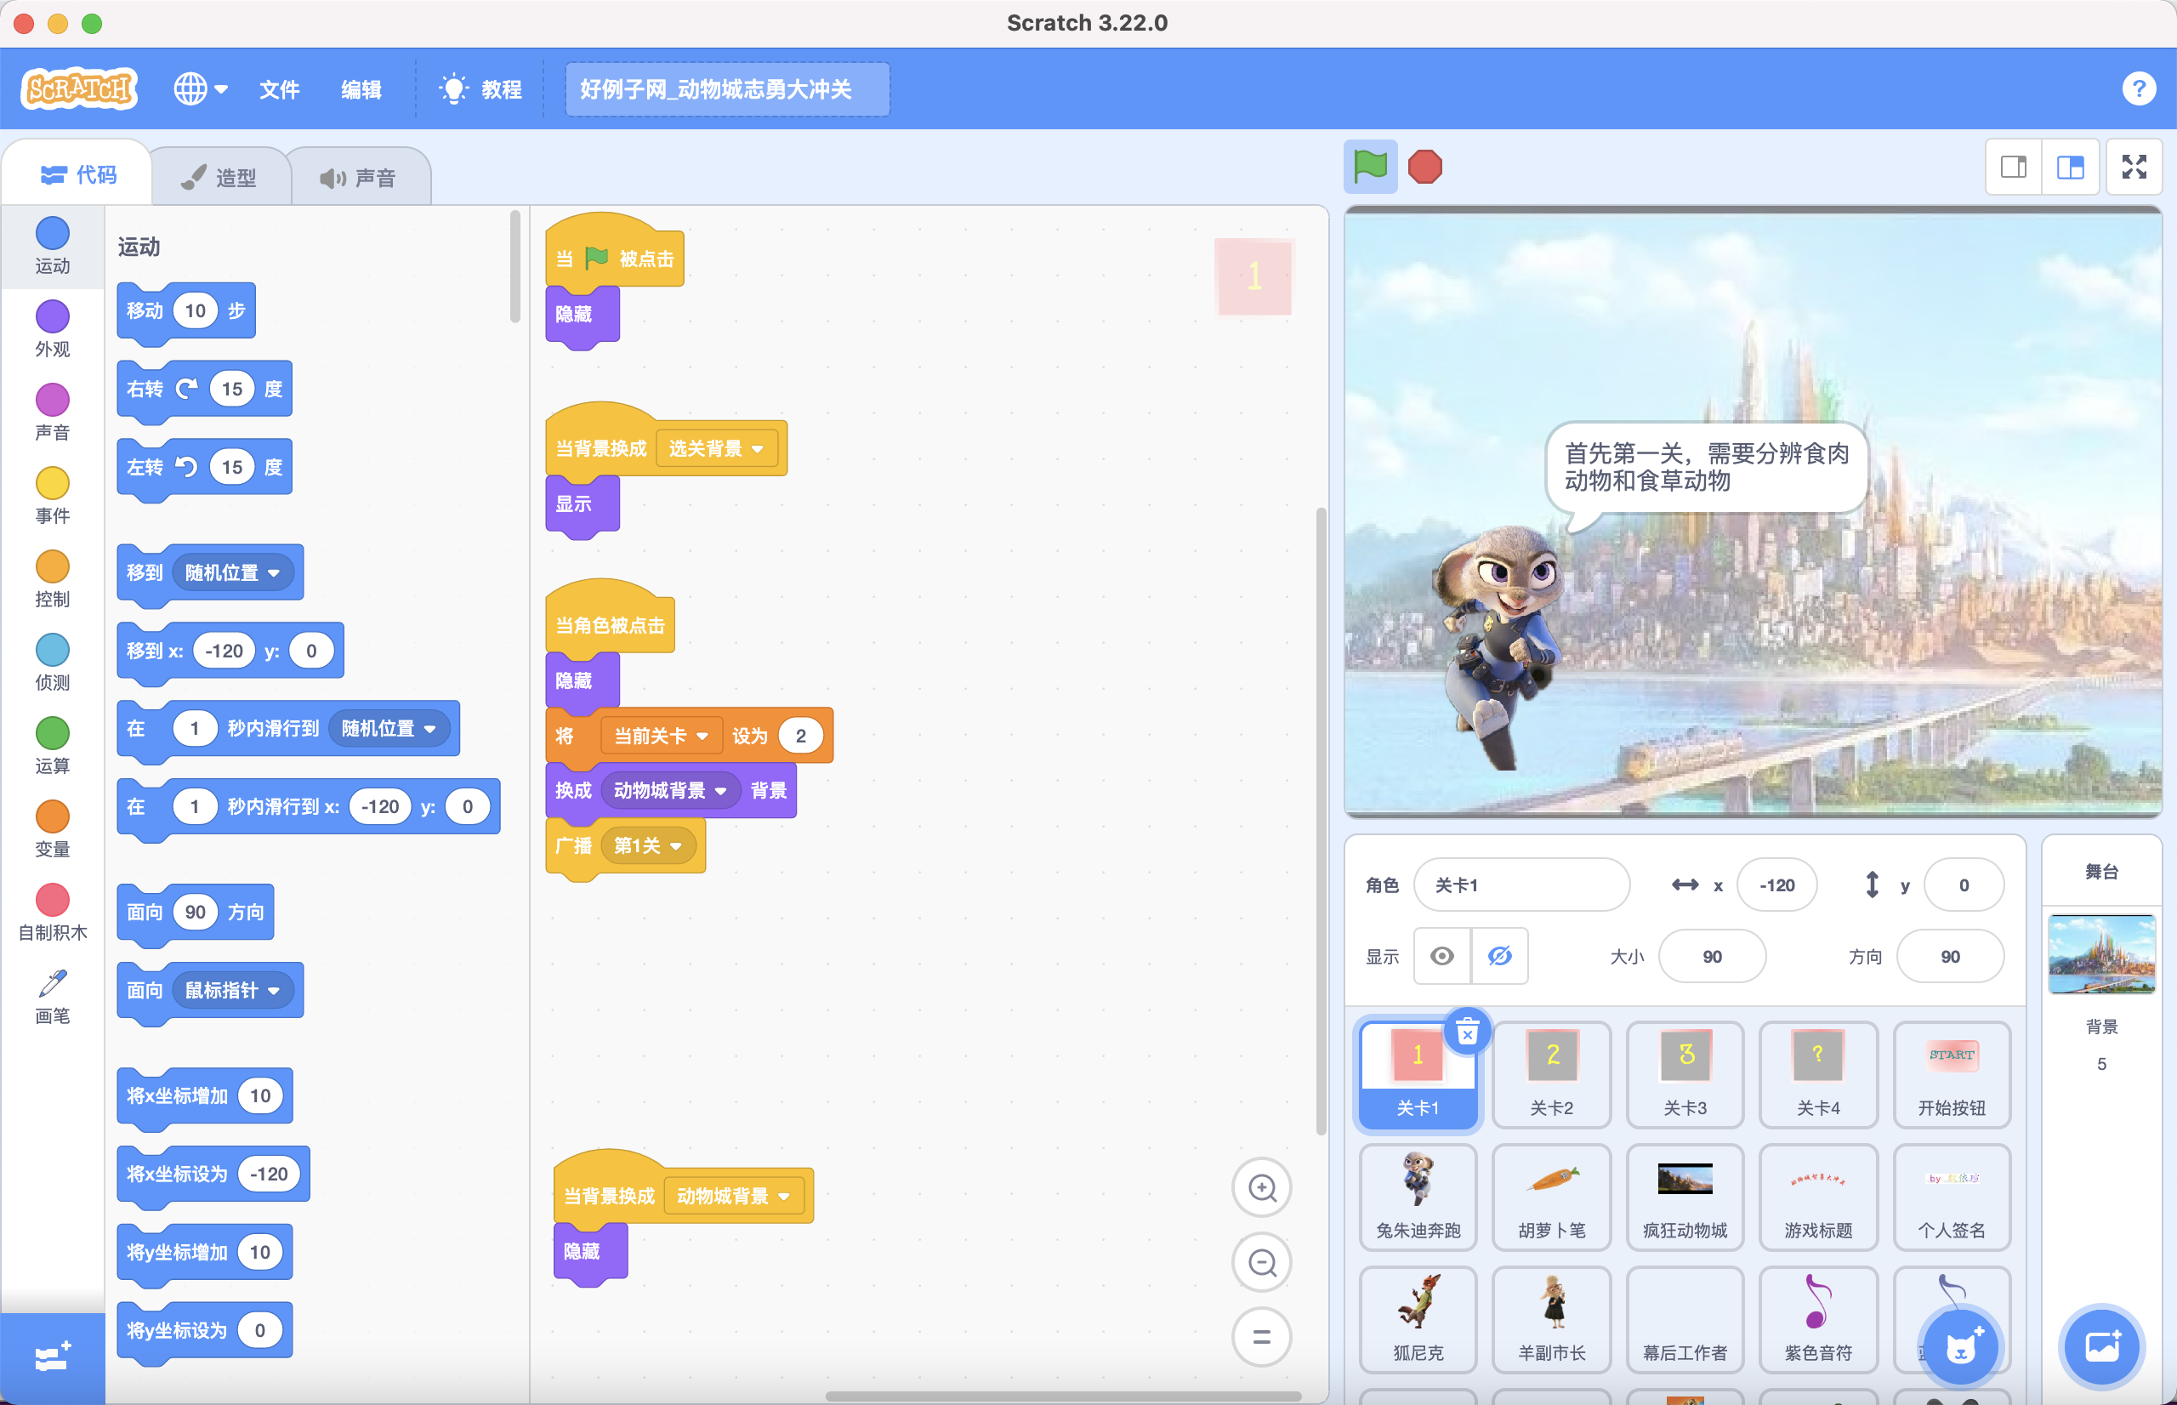Open the add extension button
2177x1405 pixels.
pos(52,1357)
